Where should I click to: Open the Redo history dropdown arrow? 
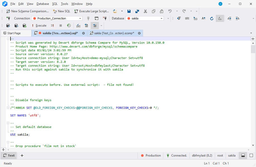[x=191, y=11]
